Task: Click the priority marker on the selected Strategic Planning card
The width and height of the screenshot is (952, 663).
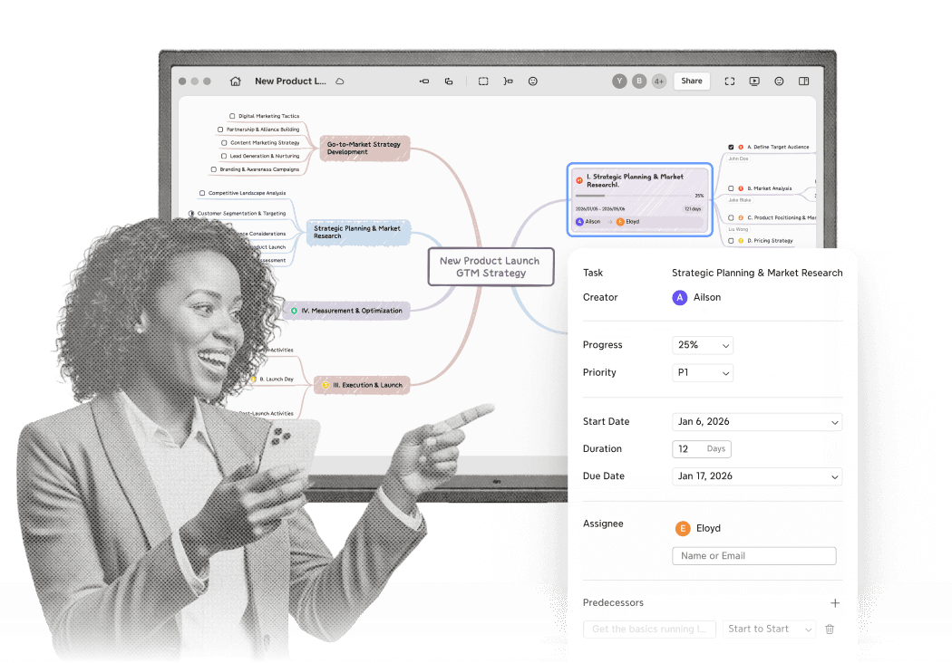Action: [x=579, y=180]
